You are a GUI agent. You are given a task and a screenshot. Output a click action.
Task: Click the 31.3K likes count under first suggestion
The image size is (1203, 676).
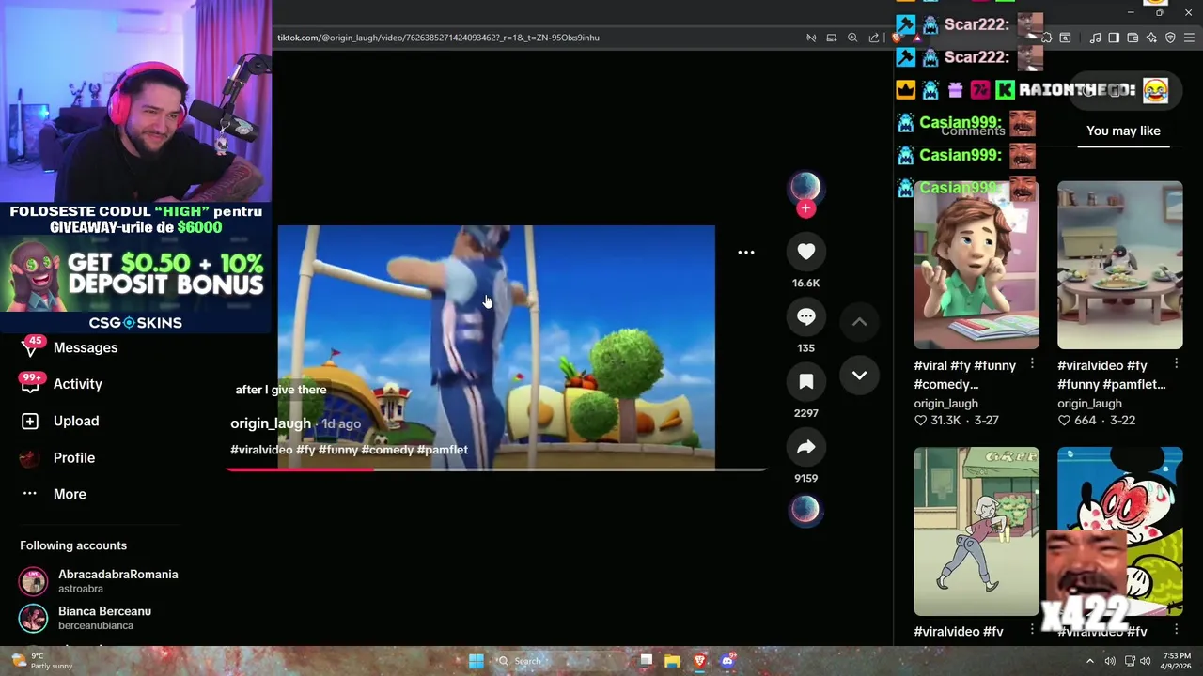pyautogui.click(x=946, y=421)
